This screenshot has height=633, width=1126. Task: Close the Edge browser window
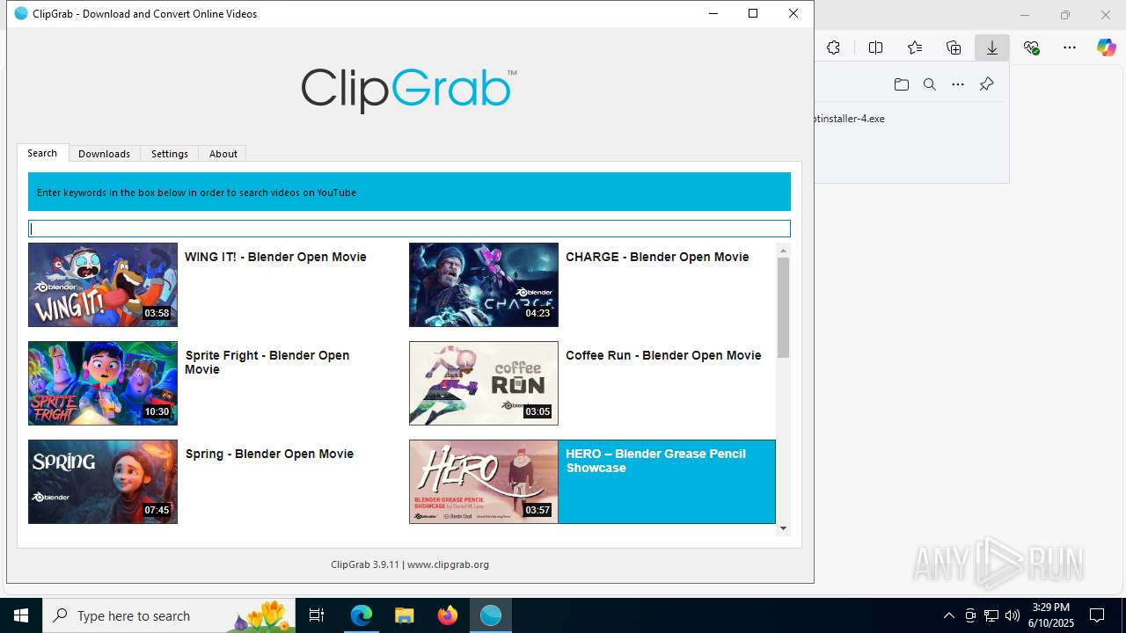click(1106, 15)
